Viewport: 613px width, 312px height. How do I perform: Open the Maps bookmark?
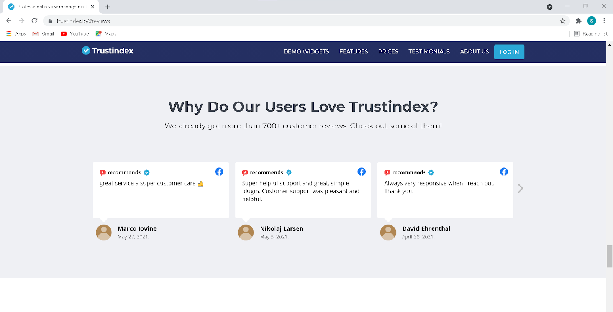[106, 34]
